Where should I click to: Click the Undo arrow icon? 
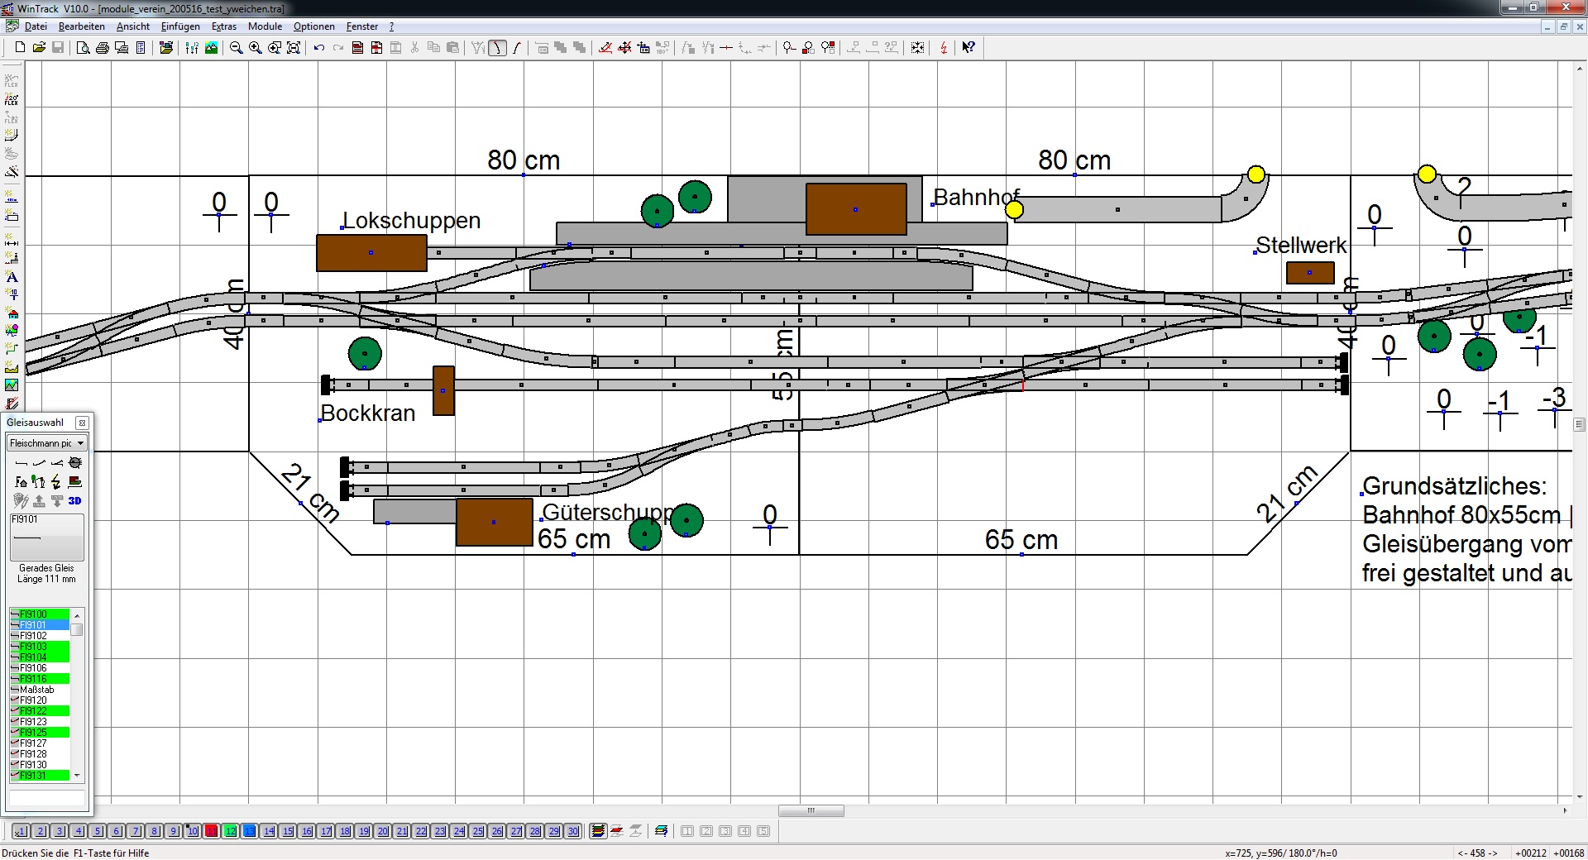coord(318,48)
